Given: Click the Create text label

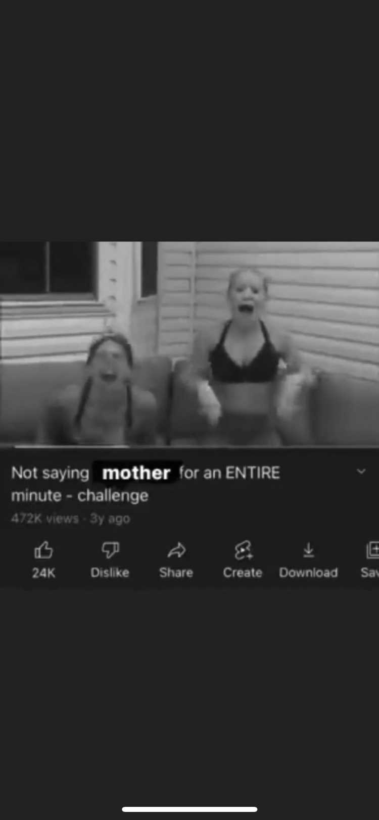Looking at the screenshot, I should (243, 573).
